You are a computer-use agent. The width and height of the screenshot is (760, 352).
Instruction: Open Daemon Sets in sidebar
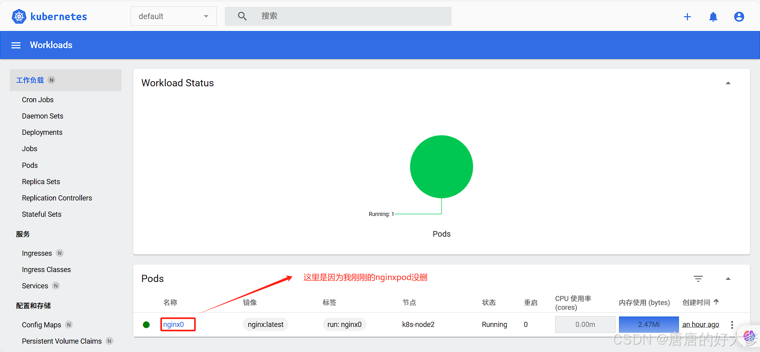(43, 116)
